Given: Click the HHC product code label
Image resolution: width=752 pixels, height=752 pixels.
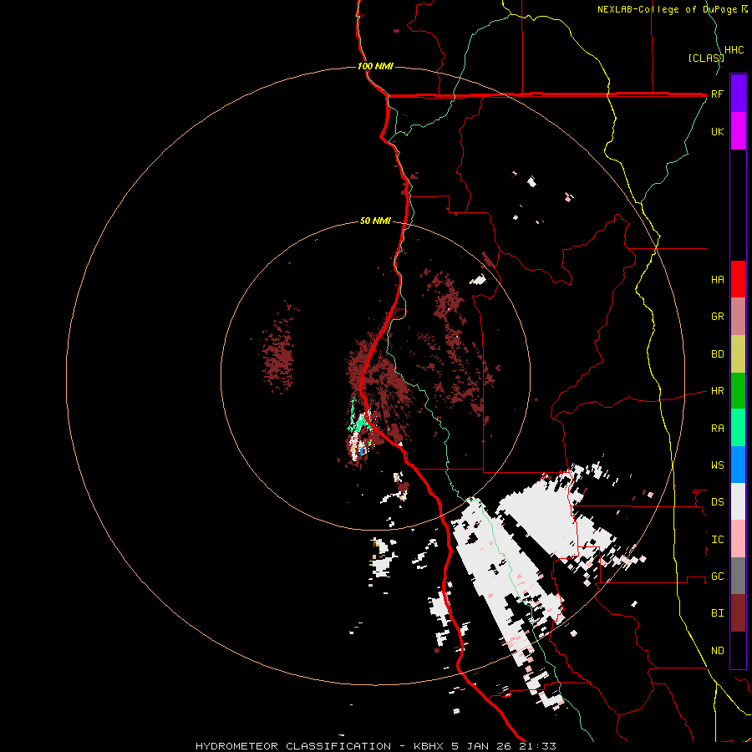Looking at the screenshot, I should 734,50.
